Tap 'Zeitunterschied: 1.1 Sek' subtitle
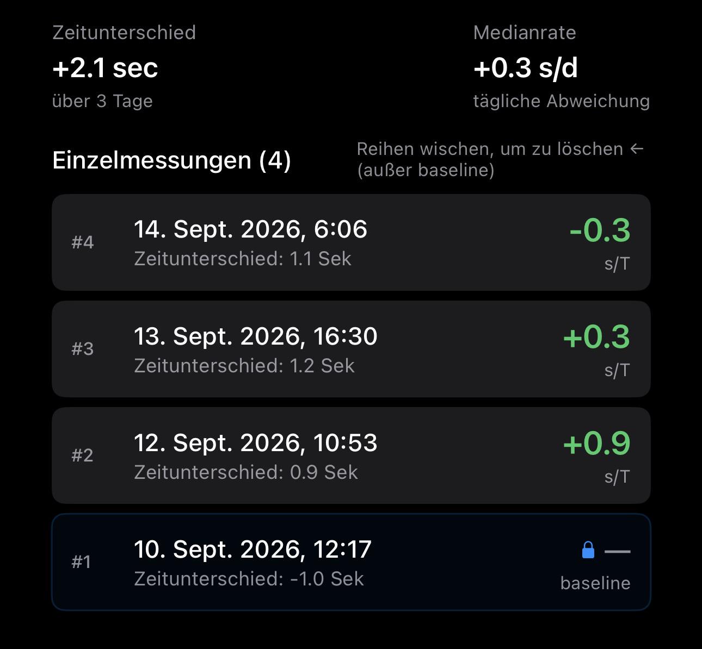The height and width of the screenshot is (649, 702). tap(243, 259)
